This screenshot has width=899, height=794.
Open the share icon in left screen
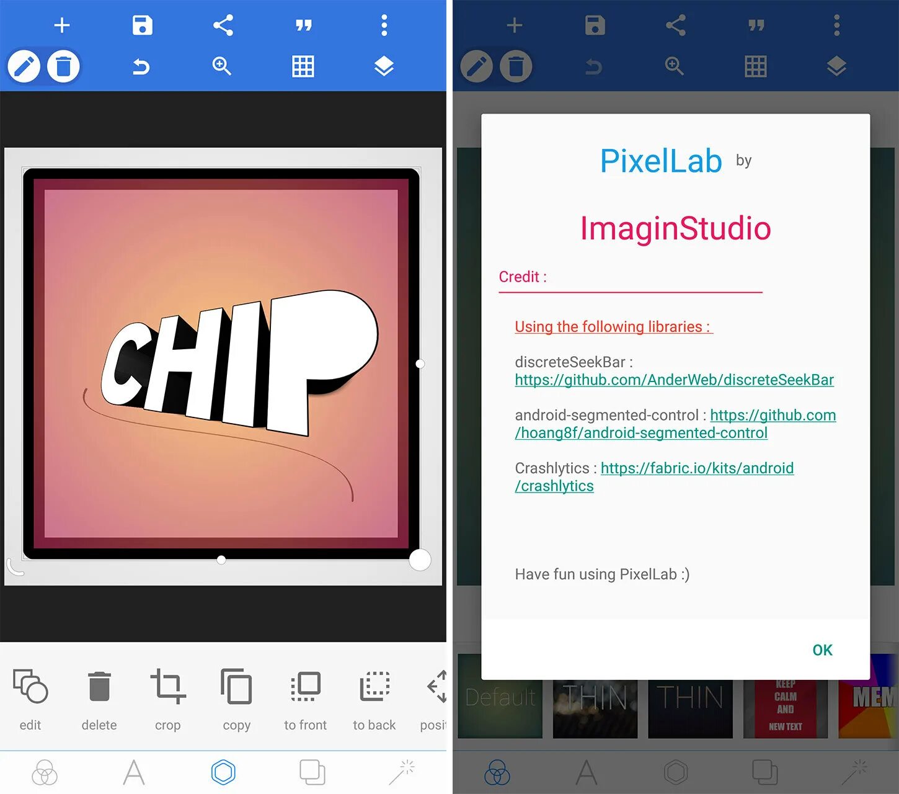tap(223, 25)
